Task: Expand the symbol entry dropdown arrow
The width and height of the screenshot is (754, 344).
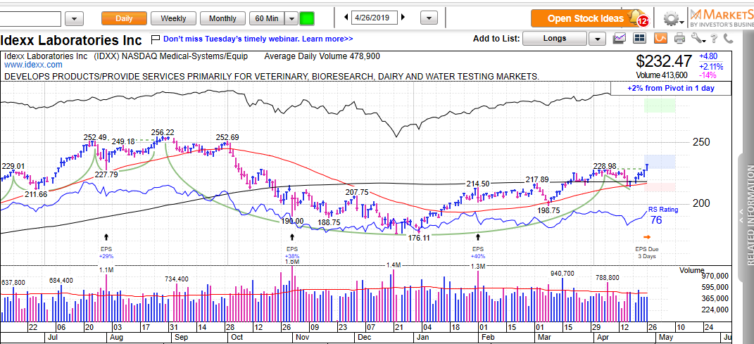Action: (74, 19)
